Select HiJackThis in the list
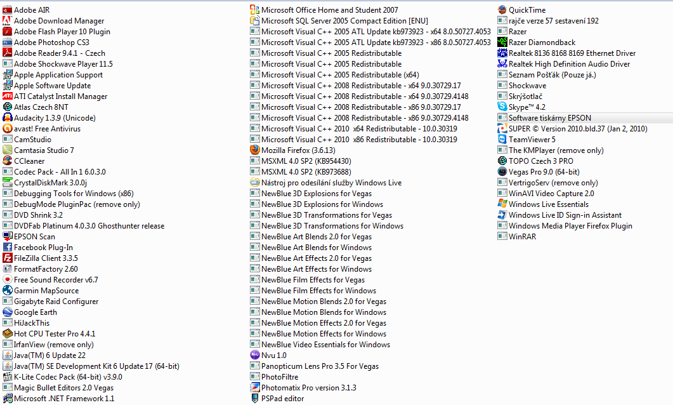This screenshot has height=405, width=673. point(26,322)
